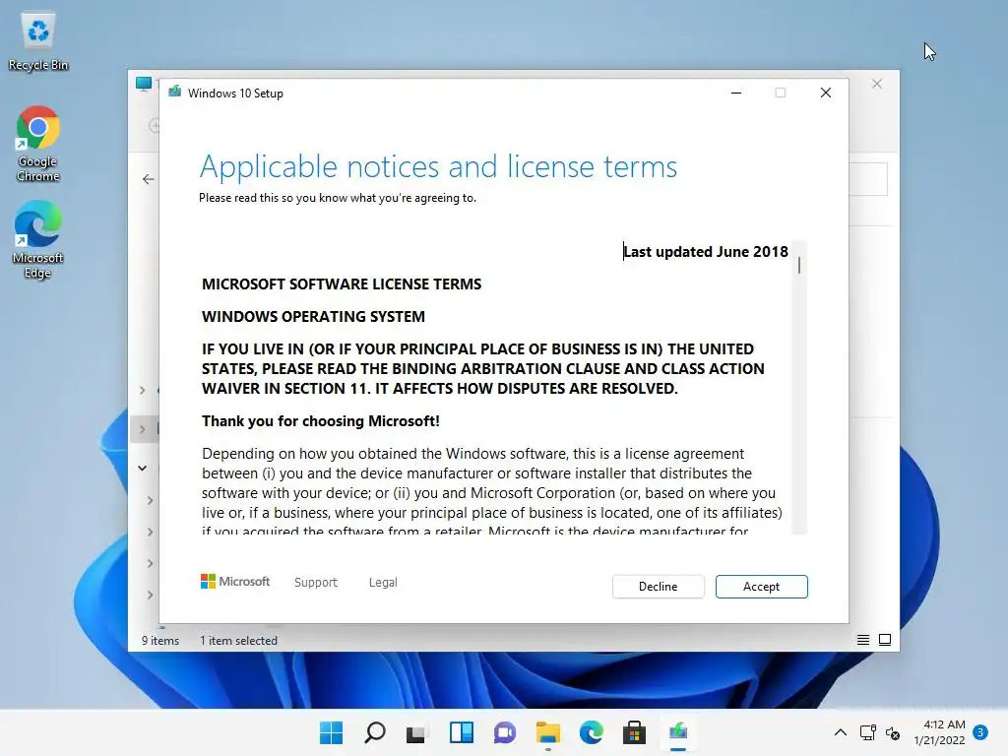The width and height of the screenshot is (1008, 756).
Task: Close the File Explorer window behind
Action: [x=877, y=85]
